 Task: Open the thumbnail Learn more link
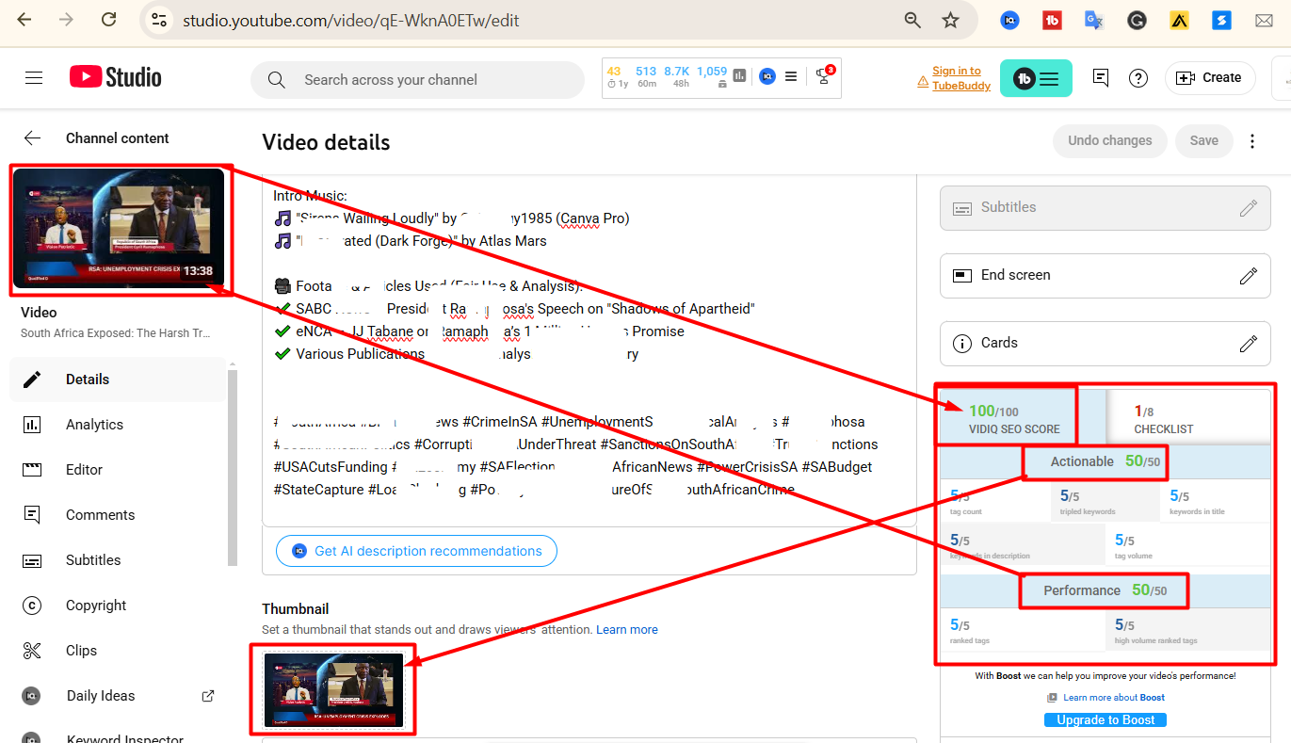click(x=627, y=630)
